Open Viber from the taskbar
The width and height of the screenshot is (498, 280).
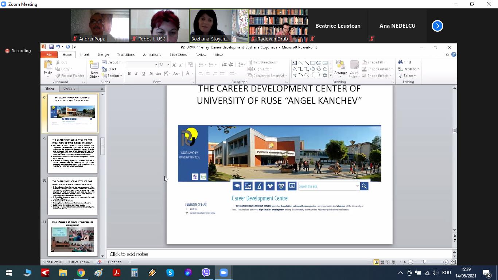point(206,273)
